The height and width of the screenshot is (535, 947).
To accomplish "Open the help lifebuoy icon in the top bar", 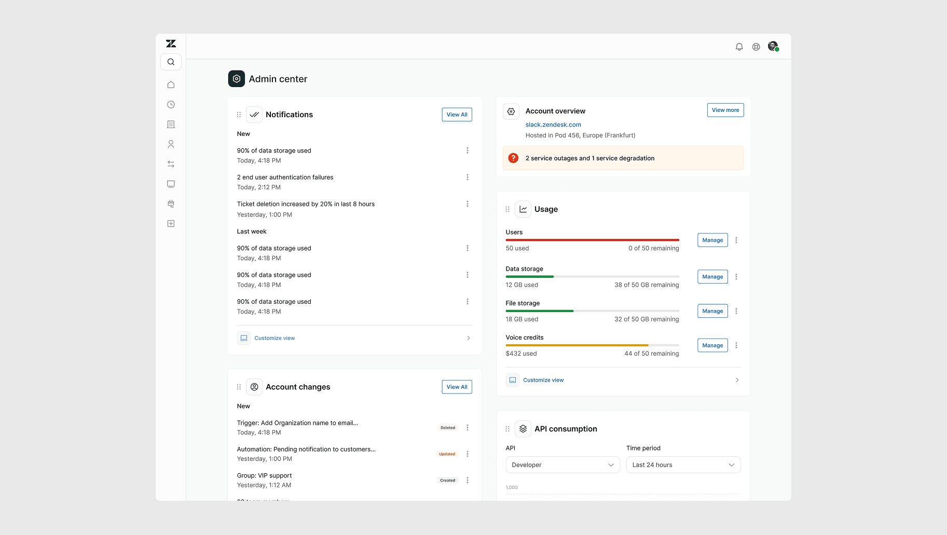I will (x=756, y=47).
